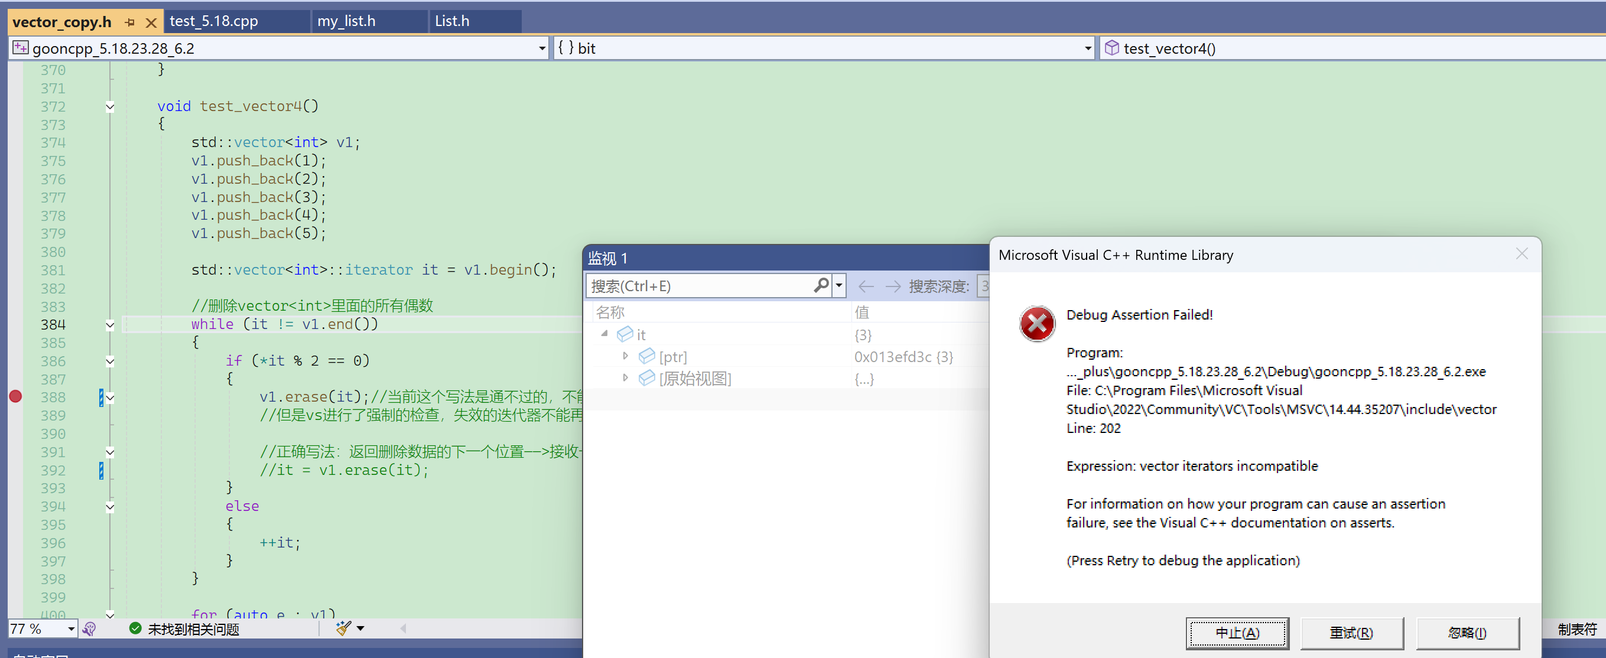
Task: Expand the [ptr] node in watch
Action: click(625, 356)
